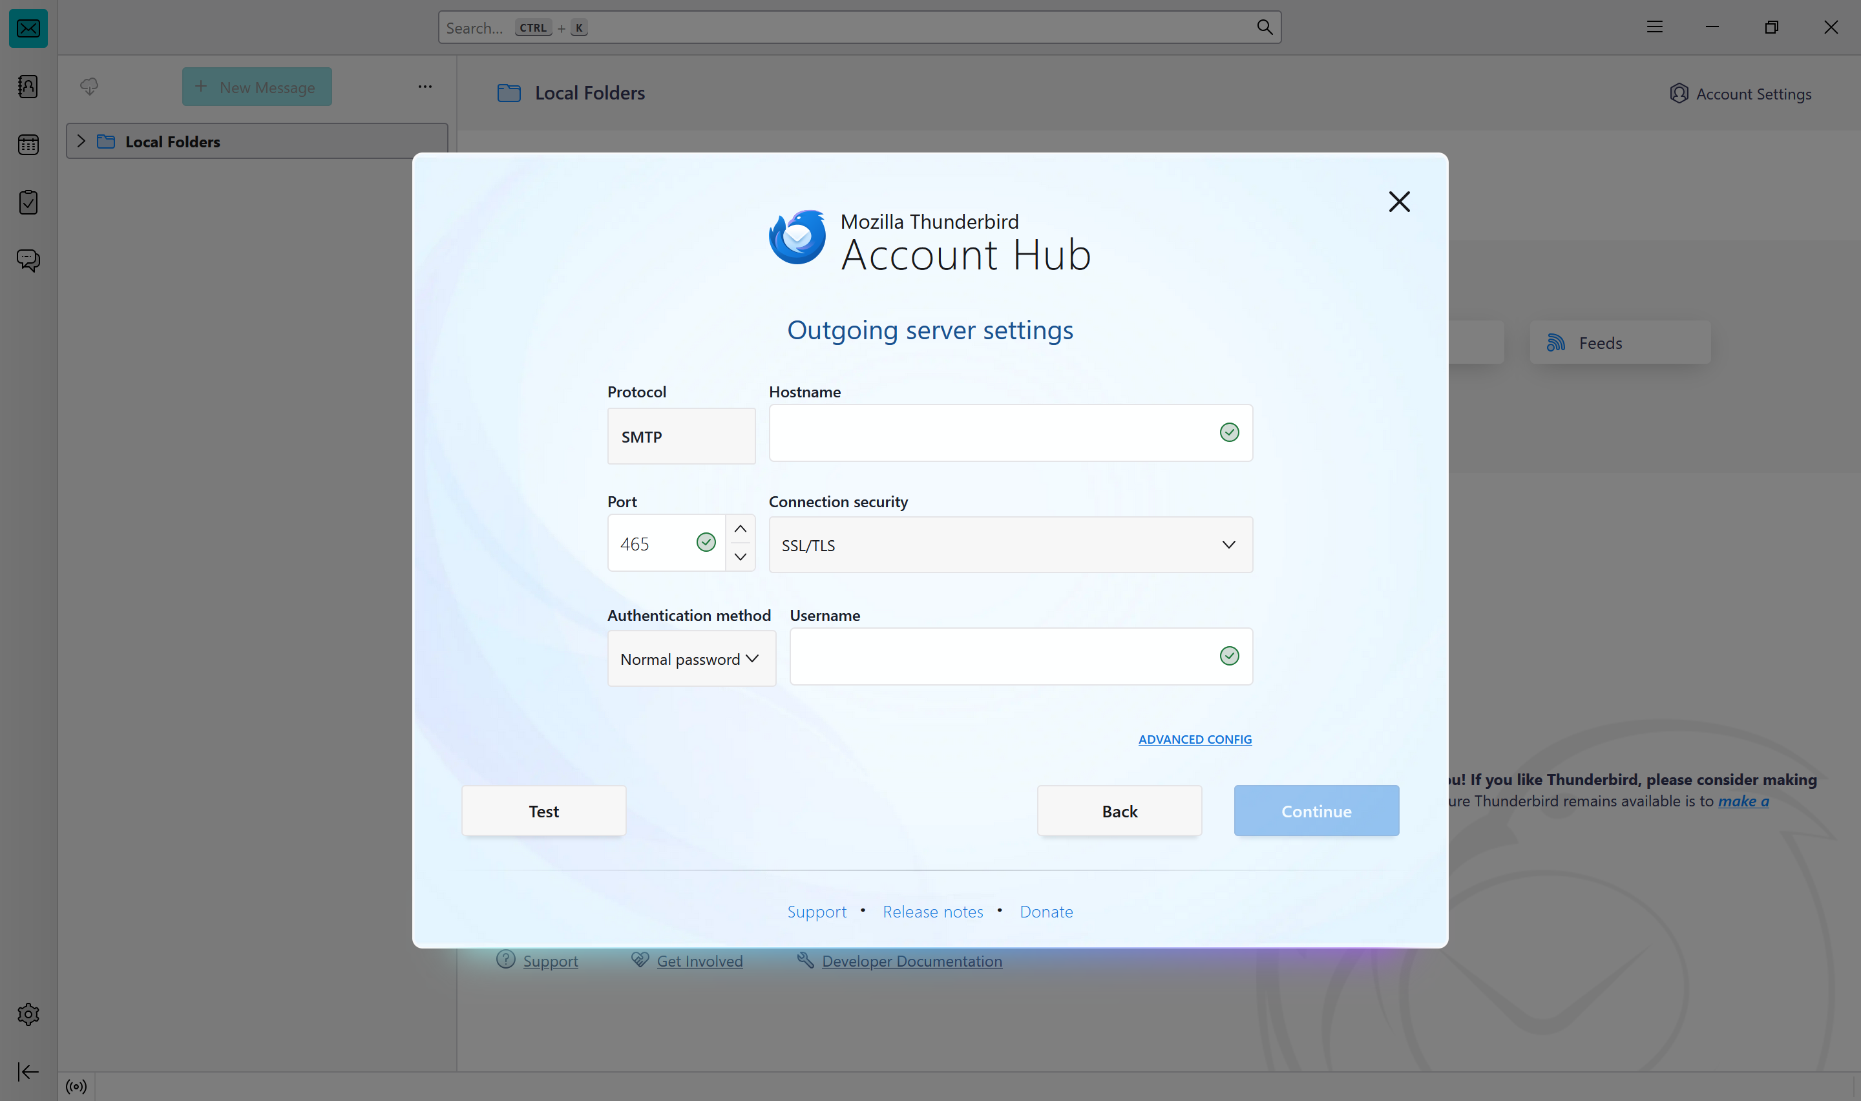Open Support link in main window
The height and width of the screenshot is (1101, 1861).
pyautogui.click(x=551, y=961)
